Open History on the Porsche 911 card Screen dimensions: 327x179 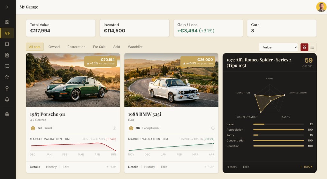point(51,167)
